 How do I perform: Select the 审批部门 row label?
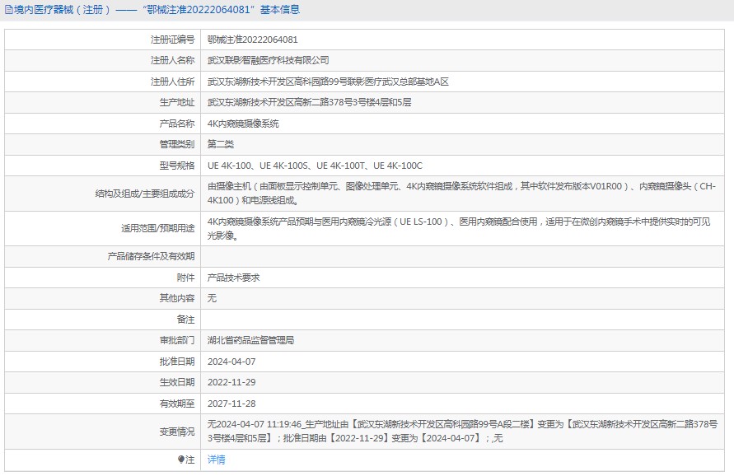177,340
